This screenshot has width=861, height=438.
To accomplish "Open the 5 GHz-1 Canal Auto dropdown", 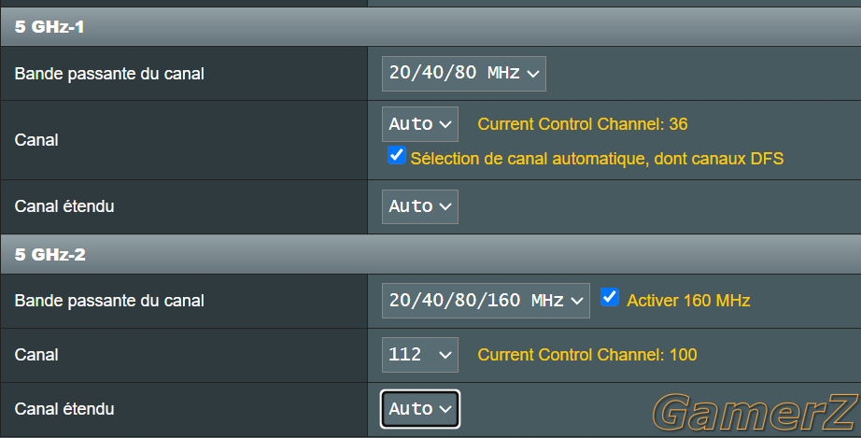I will 420,124.
